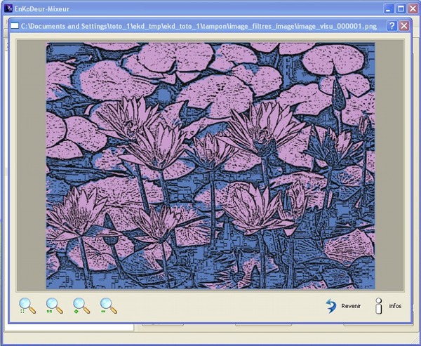Click the 1:1 actual size magnifier
421x346 pixels.
[54, 306]
